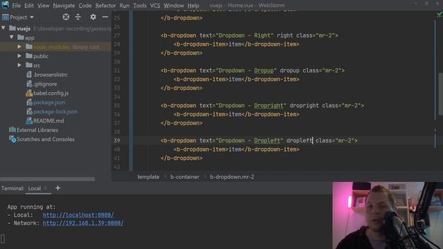Click the Terminal panel label
The height and width of the screenshot is (249, 443).
click(12, 189)
